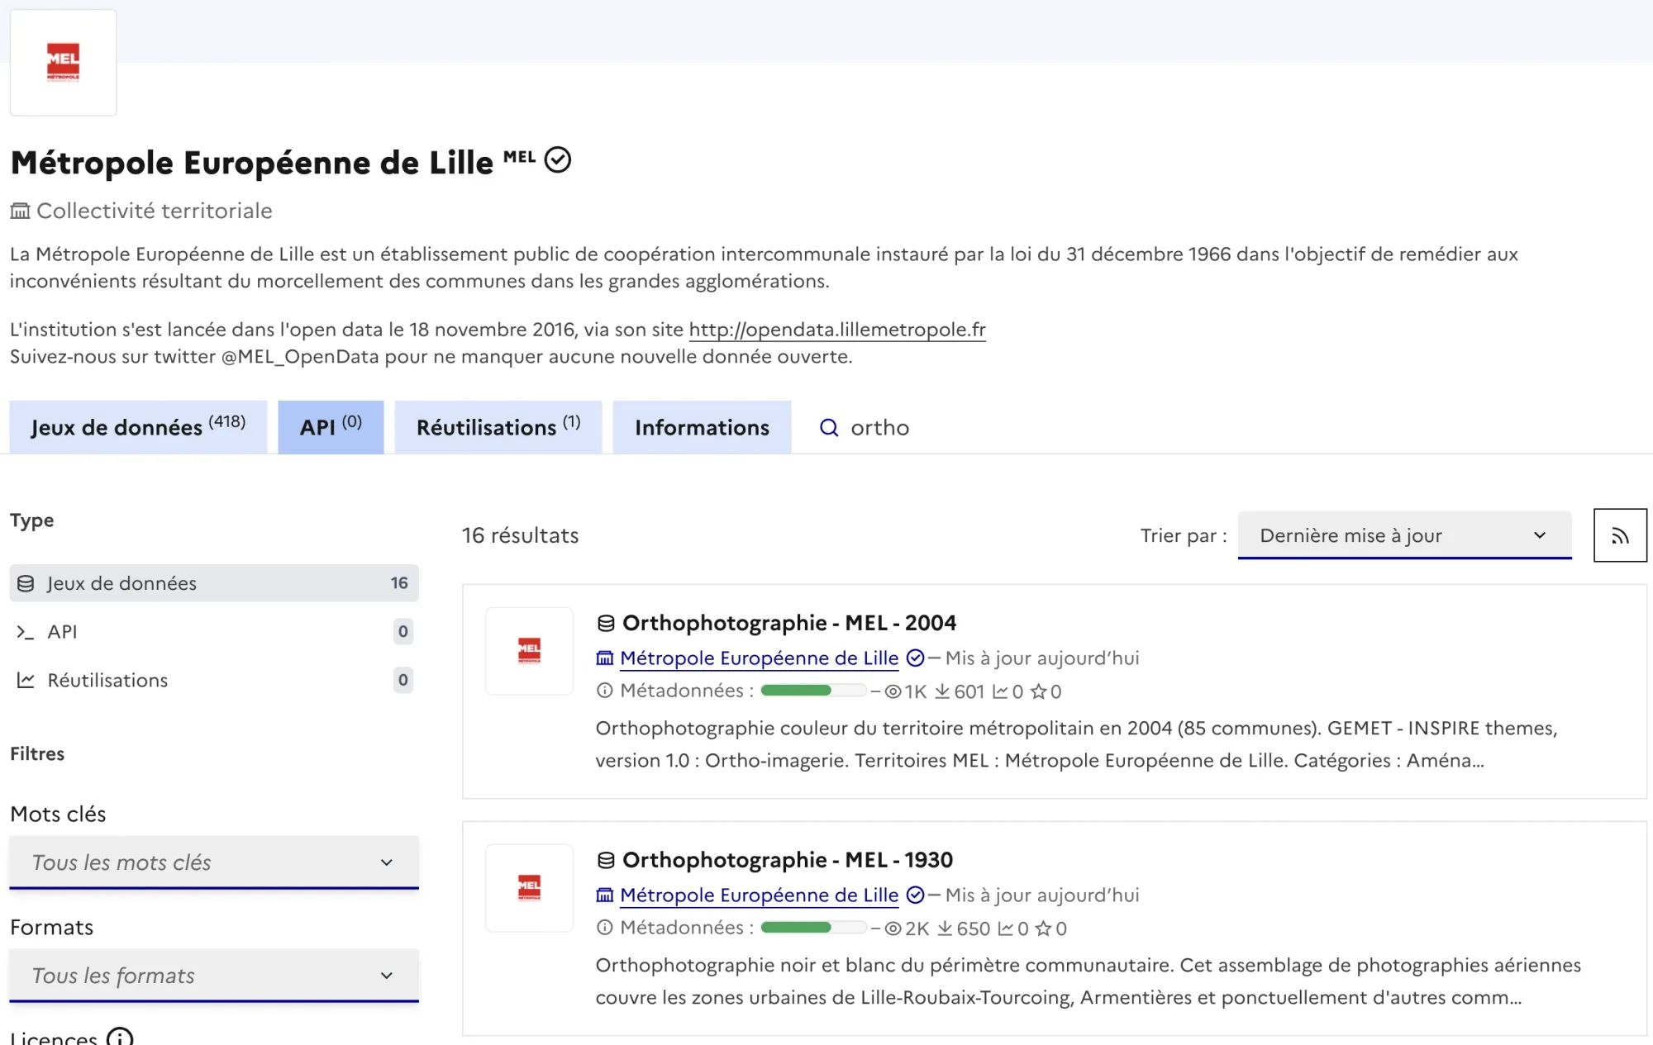Click the organization icon in the 2004 card
Screen dimensions: 1653x1045
605,658
